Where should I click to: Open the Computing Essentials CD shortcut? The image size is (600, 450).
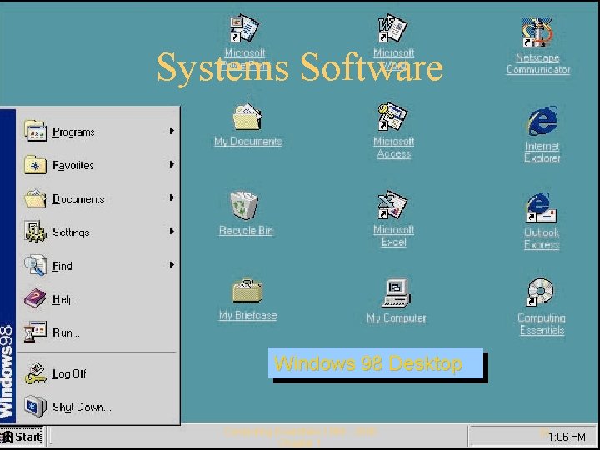coord(540,292)
